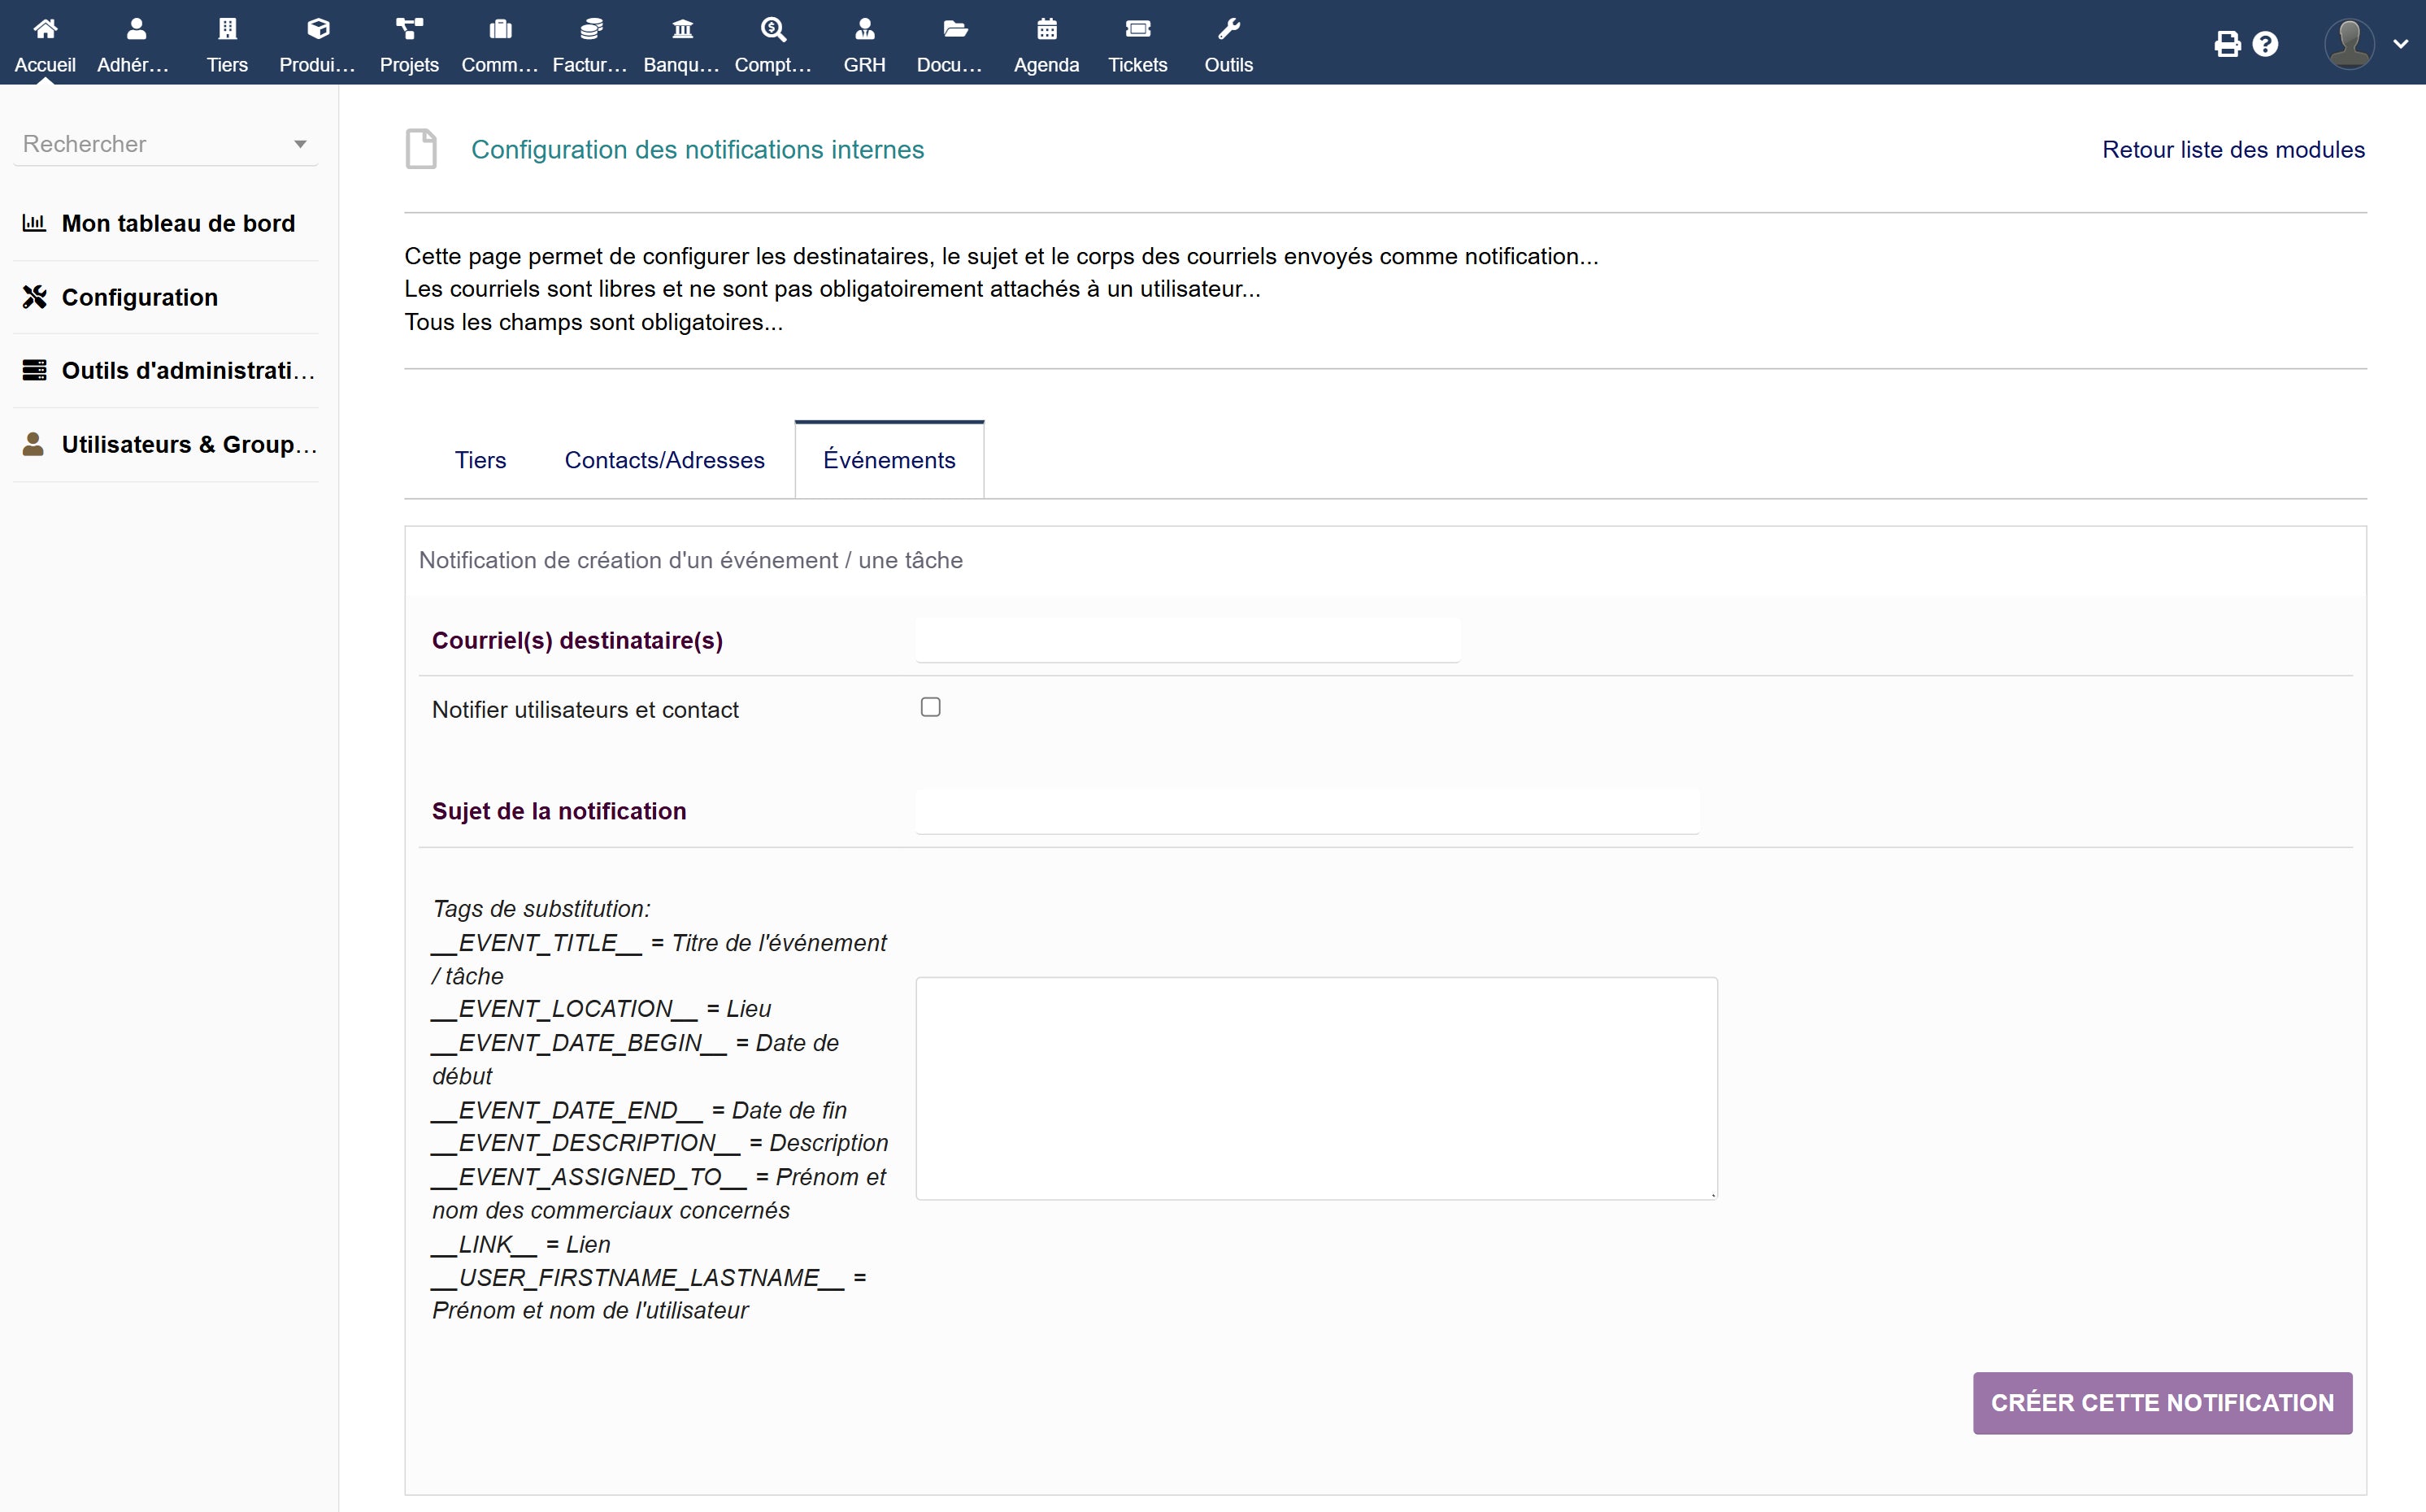The width and height of the screenshot is (2426, 1512).
Task: Switch to the Contacts/Adresses tab
Action: pyautogui.click(x=664, y=460)
